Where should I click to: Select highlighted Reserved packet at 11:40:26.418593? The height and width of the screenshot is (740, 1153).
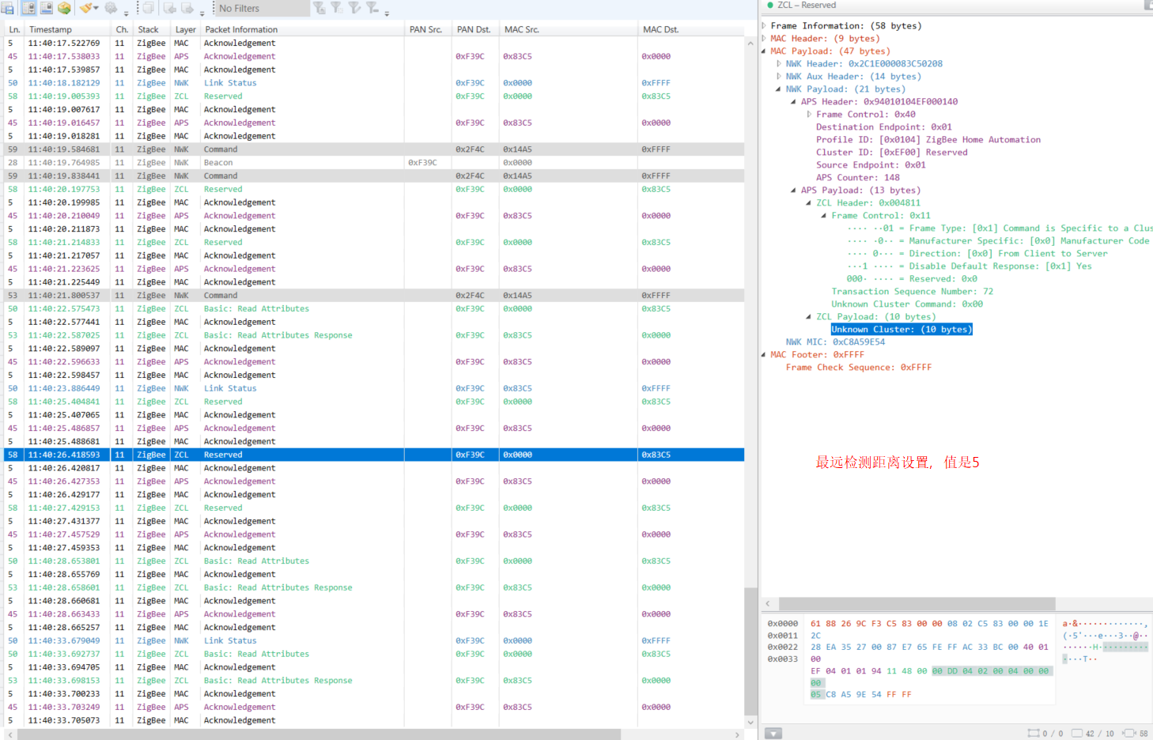pyautogui.click(x=374, y=455)
